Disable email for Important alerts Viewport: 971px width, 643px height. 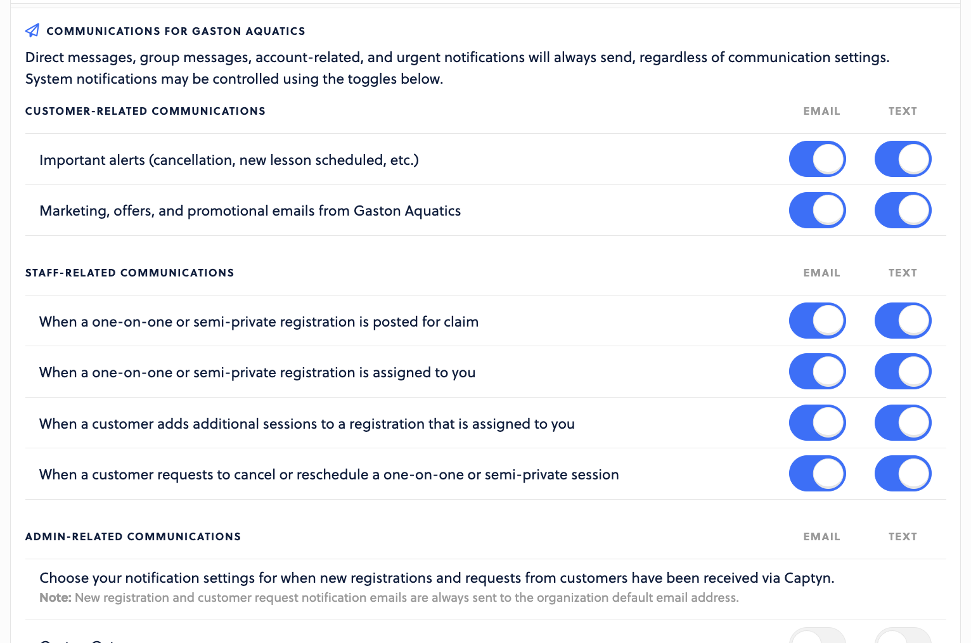[x=817, y=159]
